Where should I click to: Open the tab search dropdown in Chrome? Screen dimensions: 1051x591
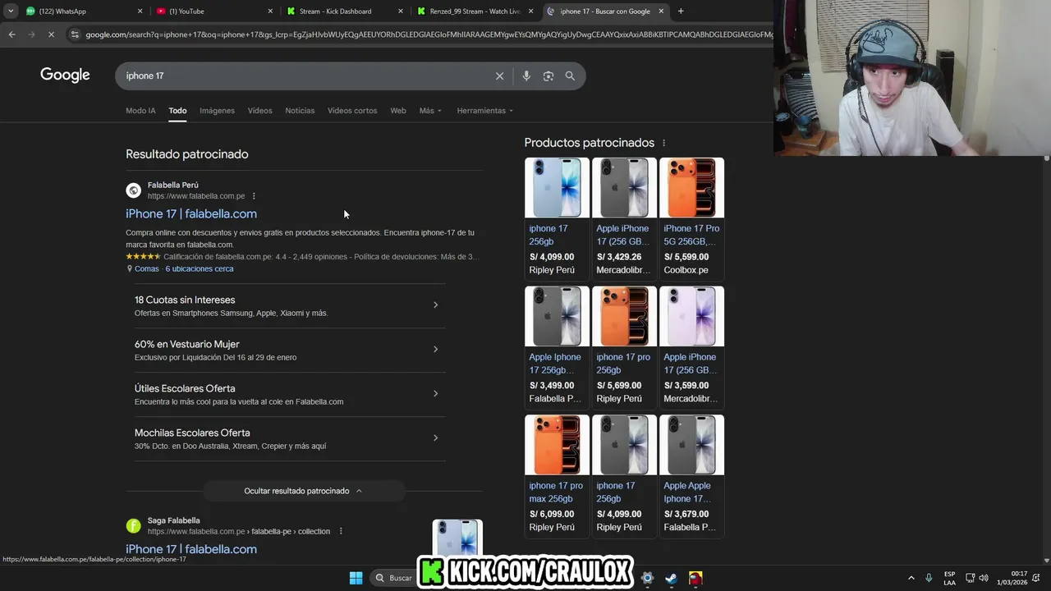[x=11, y=11]
